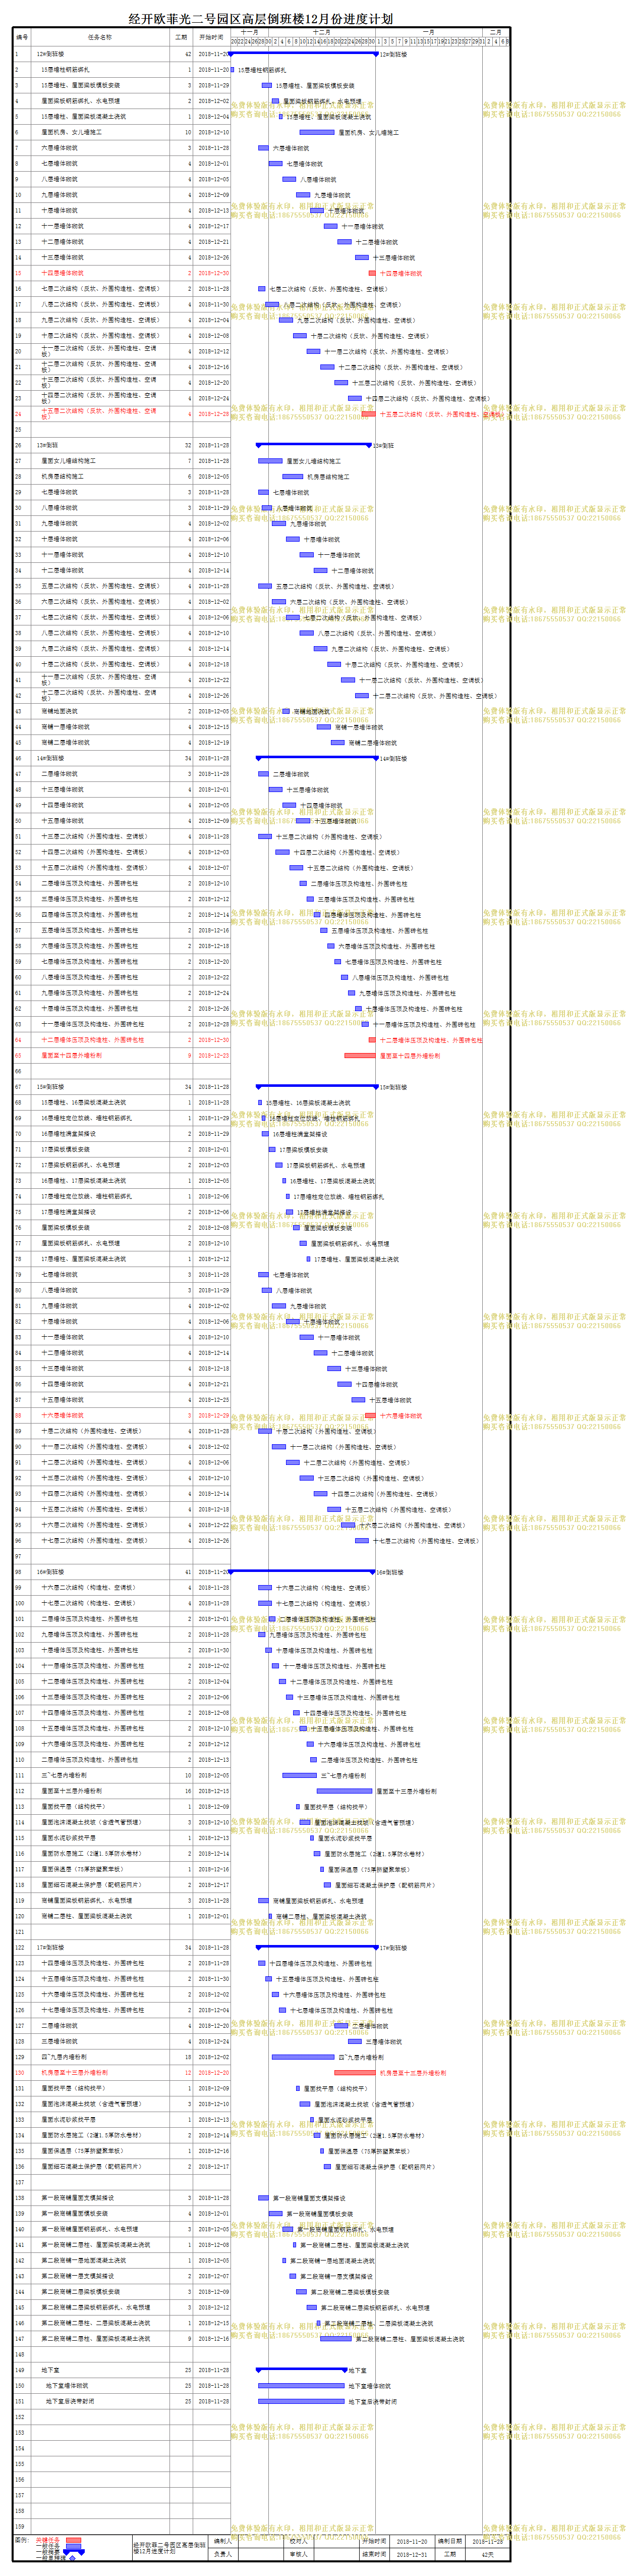The height and width of the screenshot is (2576, 626).
Task: Click the footer start date 2018-11-20
Action: (411, 2541)
